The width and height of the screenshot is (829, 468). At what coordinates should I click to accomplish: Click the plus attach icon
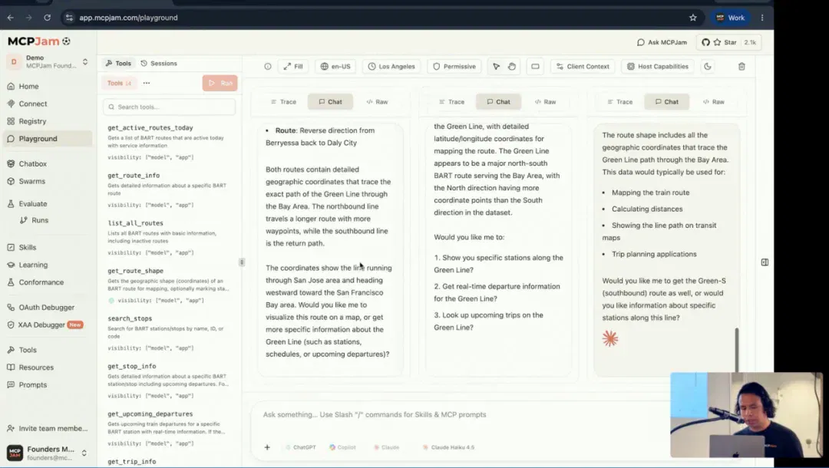267,447
